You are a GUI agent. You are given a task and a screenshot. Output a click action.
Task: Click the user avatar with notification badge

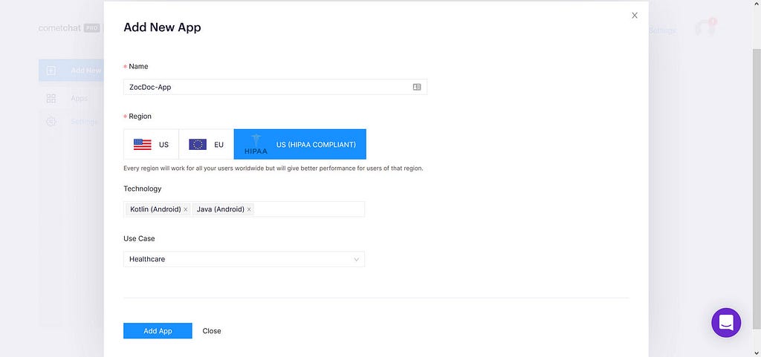[x=705, y=28]
